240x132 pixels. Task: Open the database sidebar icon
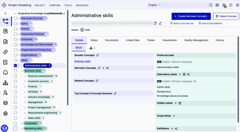coord(5,103)
